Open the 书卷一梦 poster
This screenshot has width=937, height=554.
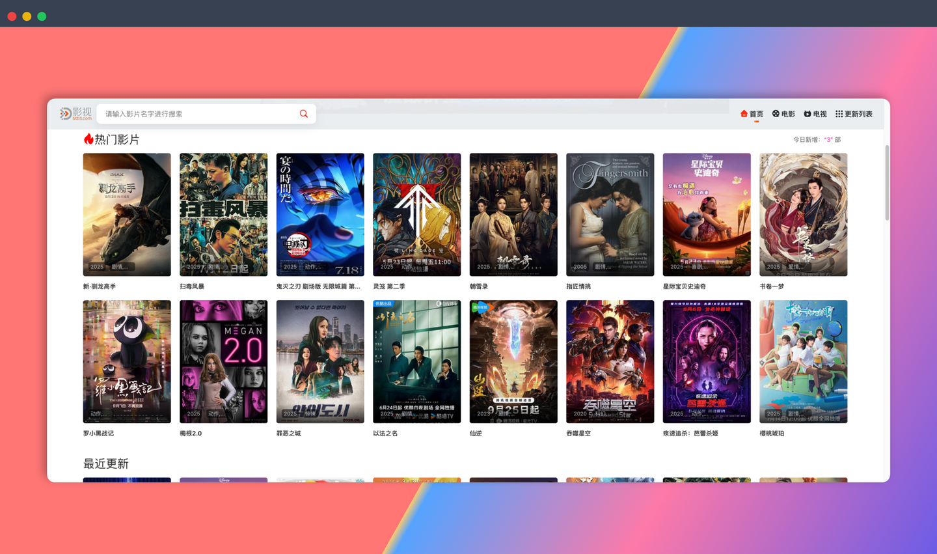coord(803,215)
